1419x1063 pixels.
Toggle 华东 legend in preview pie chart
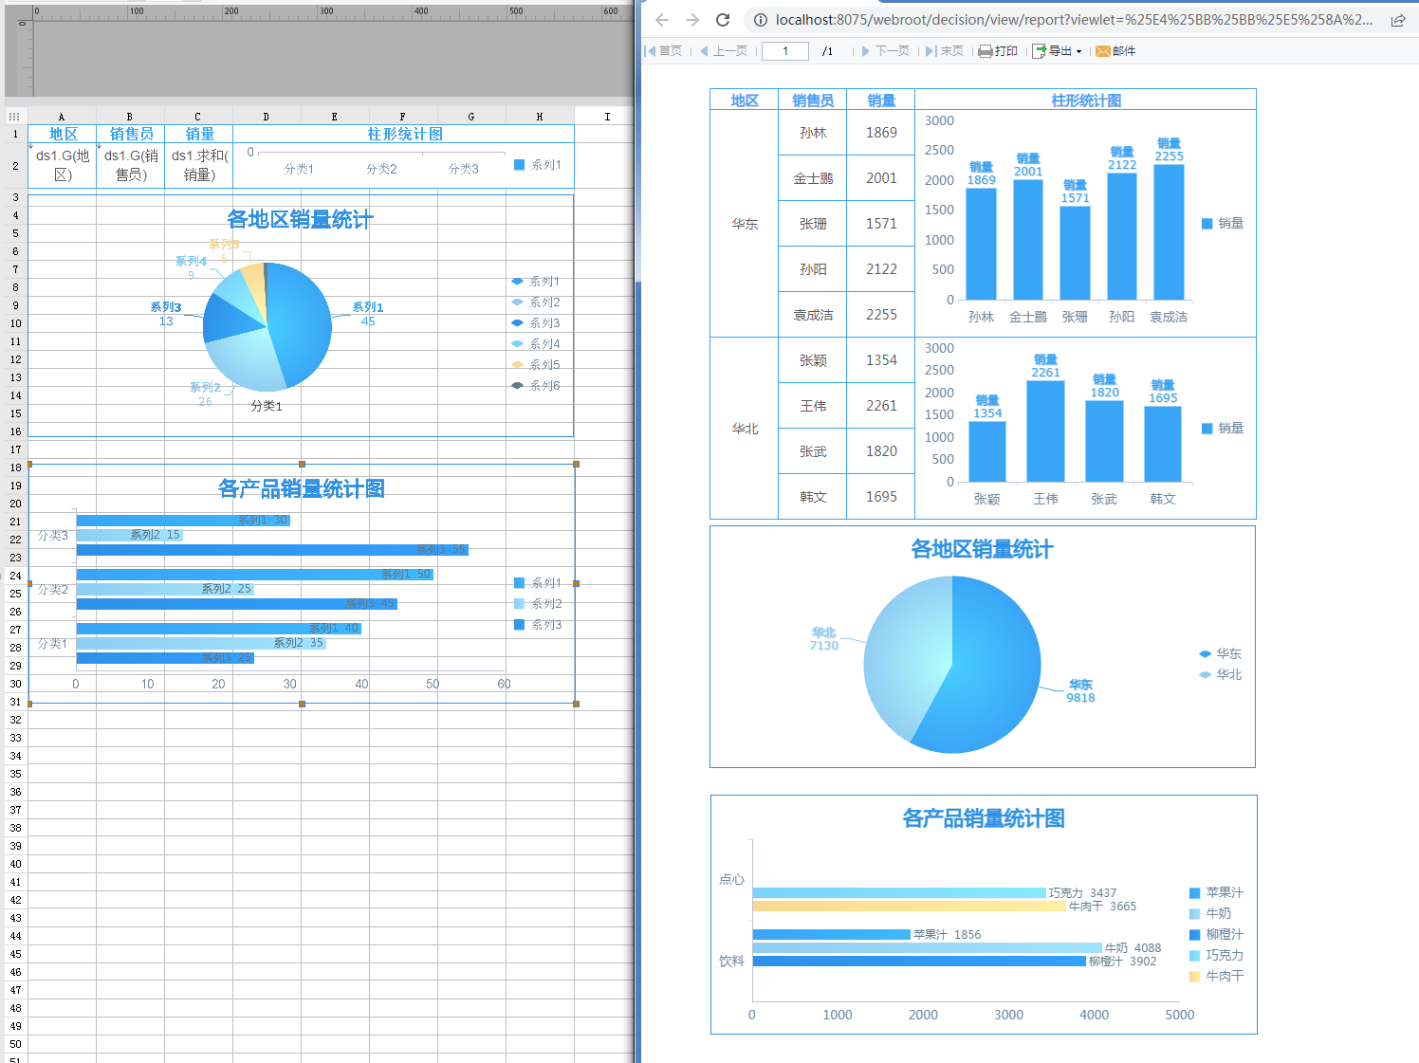click(x=1220, y=654)
